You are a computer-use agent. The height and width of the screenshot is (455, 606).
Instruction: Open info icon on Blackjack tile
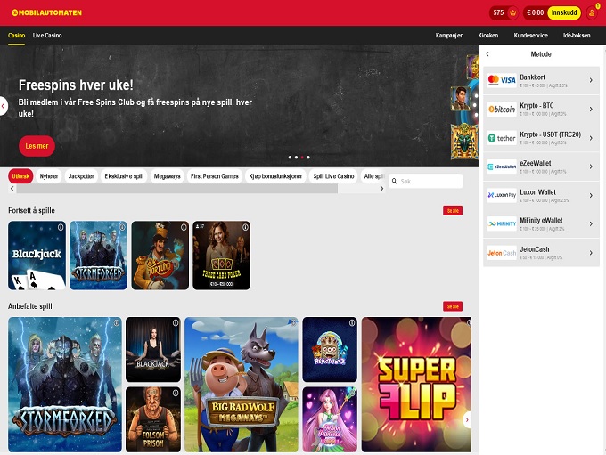60,227
